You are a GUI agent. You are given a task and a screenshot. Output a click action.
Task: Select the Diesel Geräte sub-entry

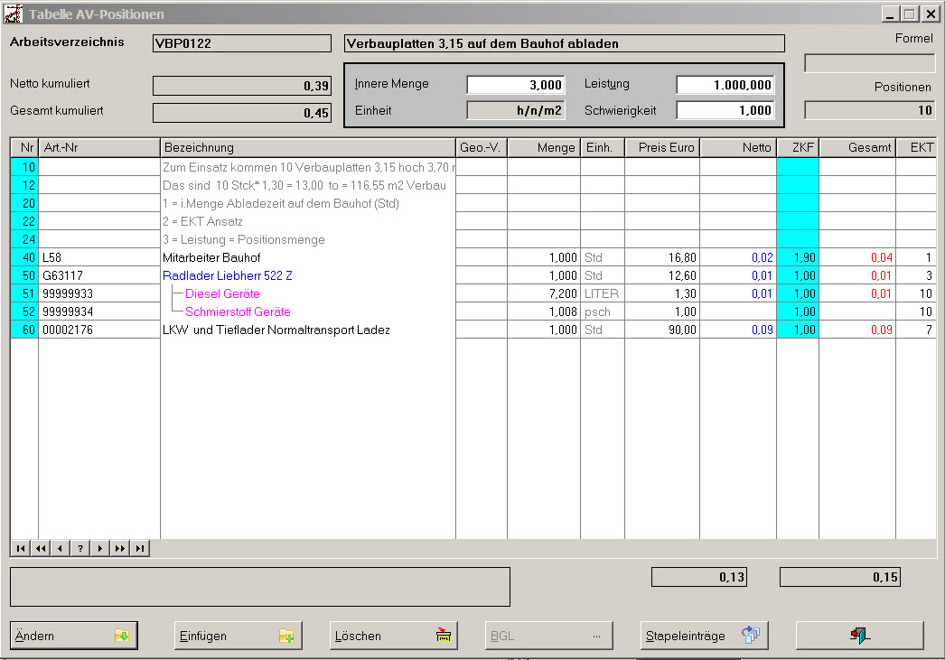[x=222, y=293]
